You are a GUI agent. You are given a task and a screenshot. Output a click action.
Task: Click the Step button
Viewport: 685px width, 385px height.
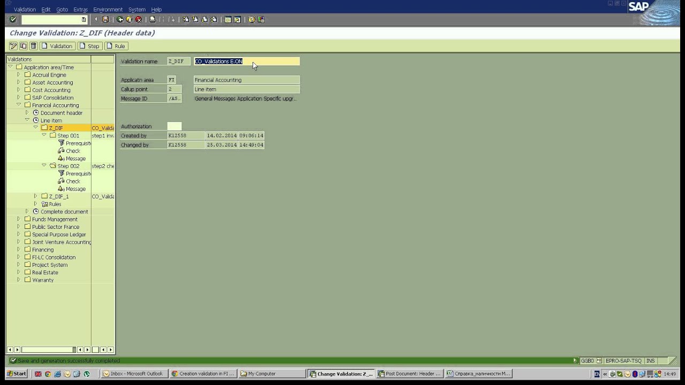pyautogui.click(x=89, y=46)
